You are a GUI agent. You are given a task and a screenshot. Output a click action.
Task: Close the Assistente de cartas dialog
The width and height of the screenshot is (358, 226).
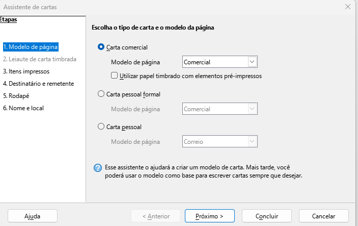click(347, 7)
